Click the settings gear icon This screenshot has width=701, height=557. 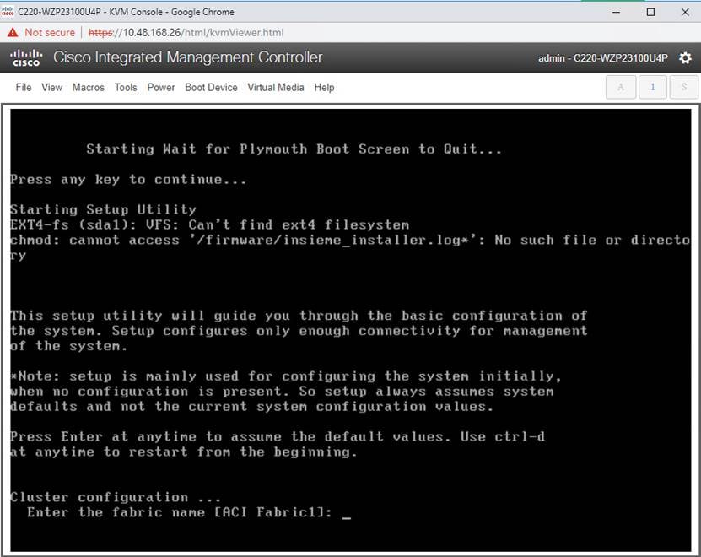[685, 57]
